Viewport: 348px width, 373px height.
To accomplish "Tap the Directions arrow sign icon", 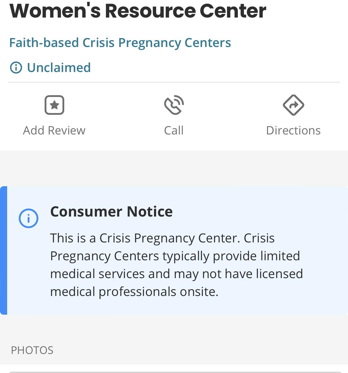I will coord(293,105).
